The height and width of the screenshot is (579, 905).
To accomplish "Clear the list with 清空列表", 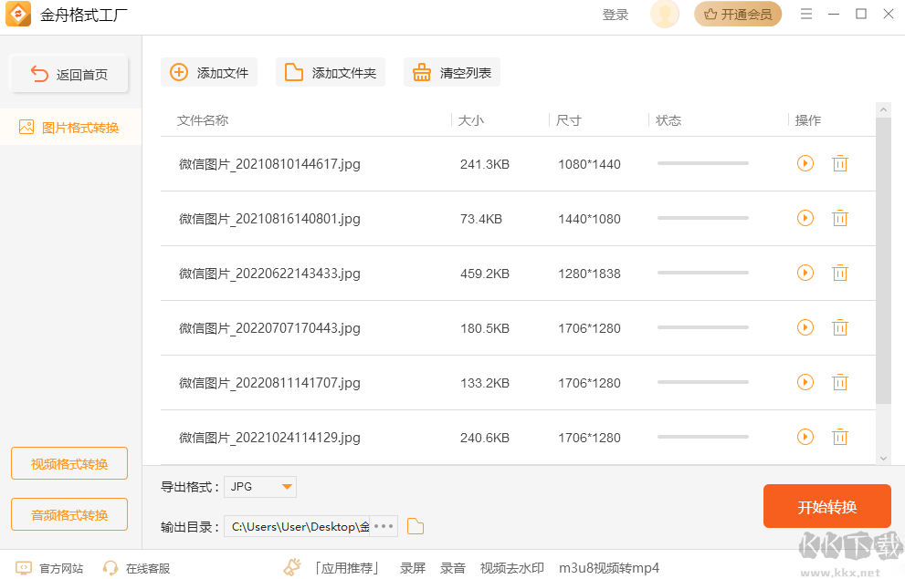I will (x=451, y=71).
